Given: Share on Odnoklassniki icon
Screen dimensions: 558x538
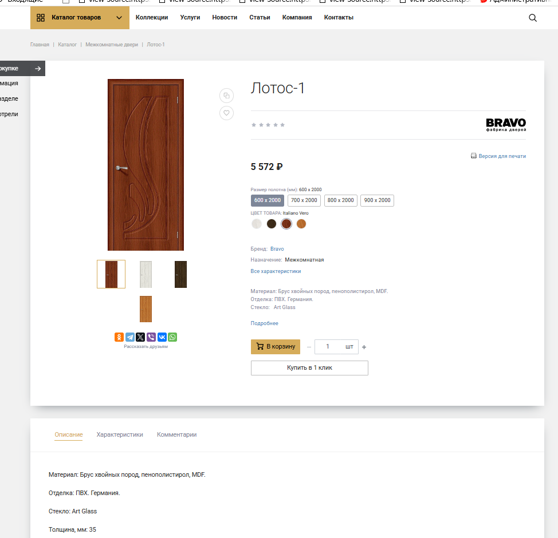Looking at the screenshot, I should (119, 337).
